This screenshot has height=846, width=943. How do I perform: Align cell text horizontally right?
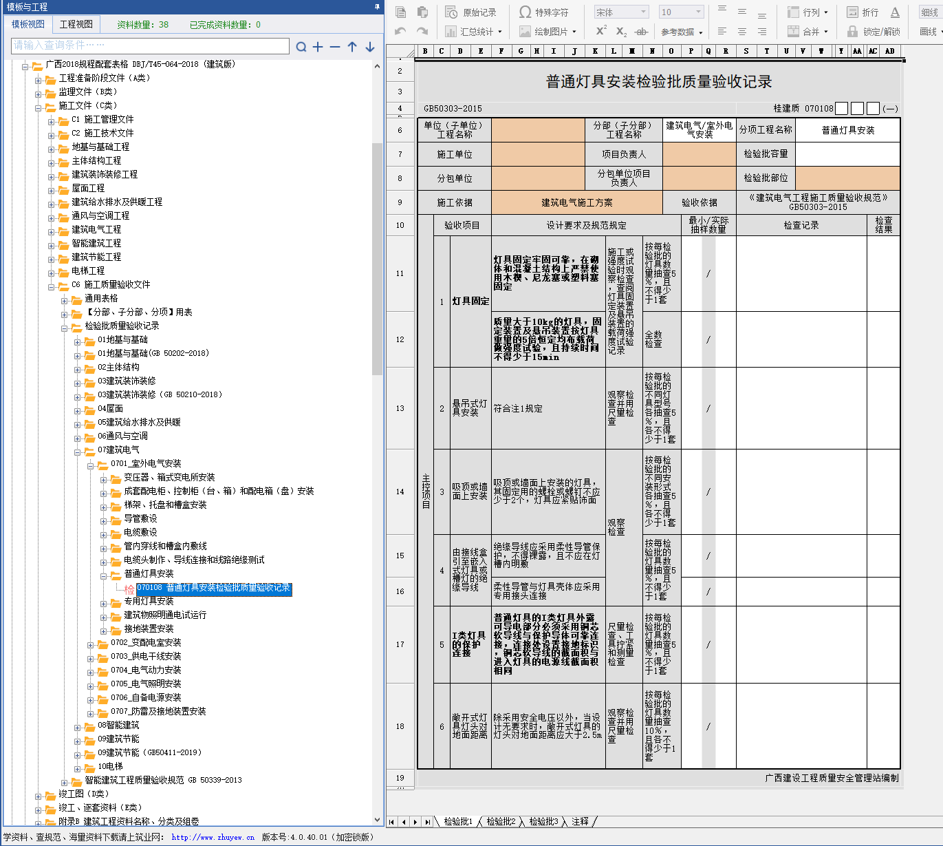[762, 31]
